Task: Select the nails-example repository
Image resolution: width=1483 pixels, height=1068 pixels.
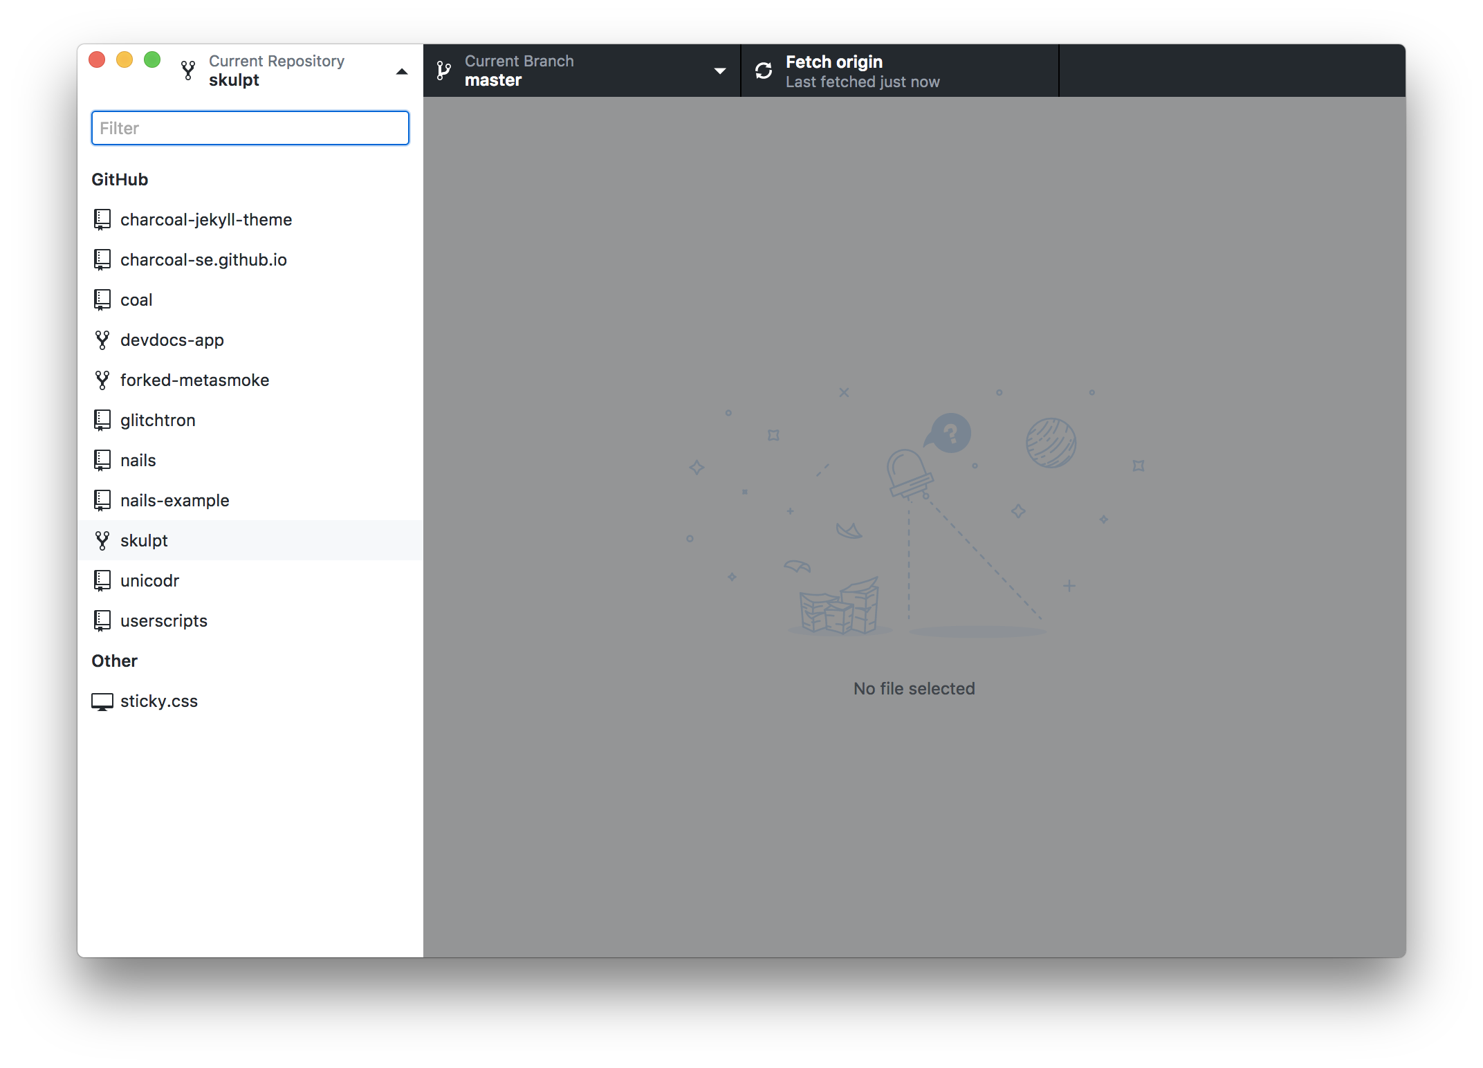Action: 175,500
